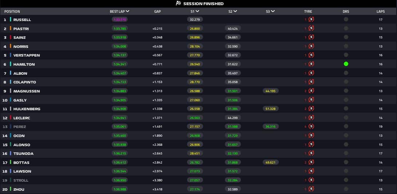397x194 pixels.
Task: Expand the Best Lap column dropdown arrow
Action: pos(128,11)
